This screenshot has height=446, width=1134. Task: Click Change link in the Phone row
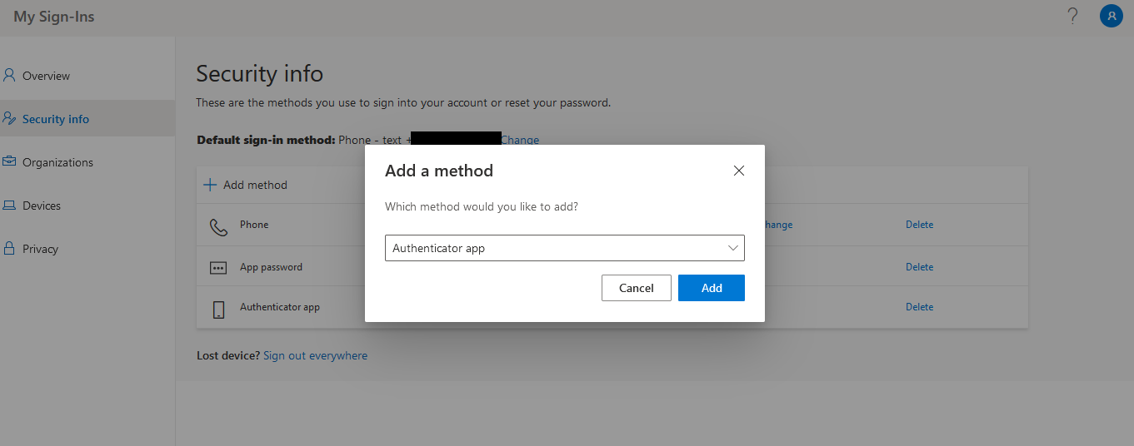778,225
